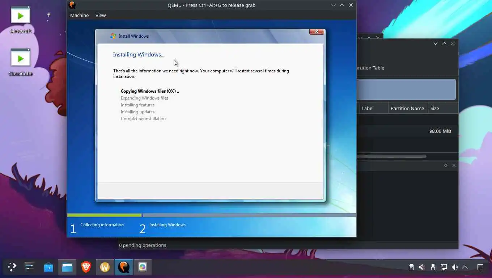
Task: Launch Brave browser from the taskbar
Action: pos(86,267)
